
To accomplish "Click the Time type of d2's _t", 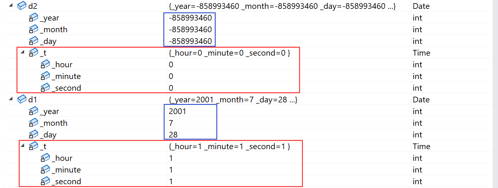I will point(422,53).
